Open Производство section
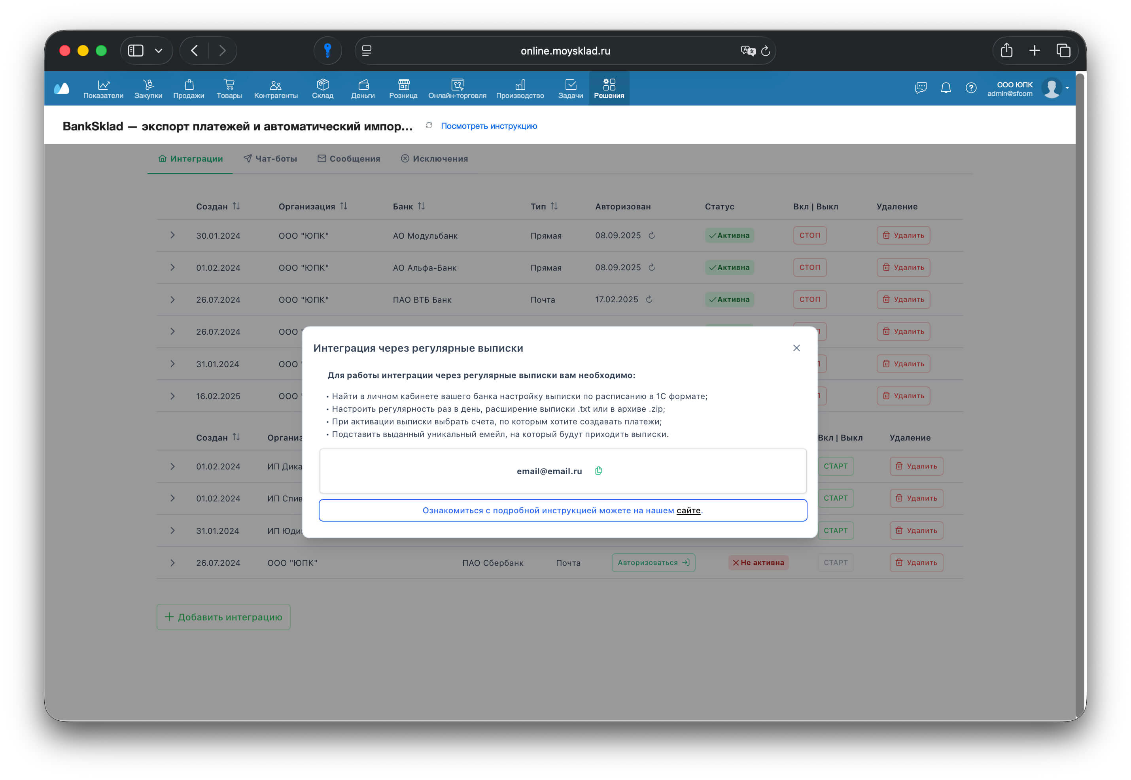The image size is (1131, 780). (520, 89)
